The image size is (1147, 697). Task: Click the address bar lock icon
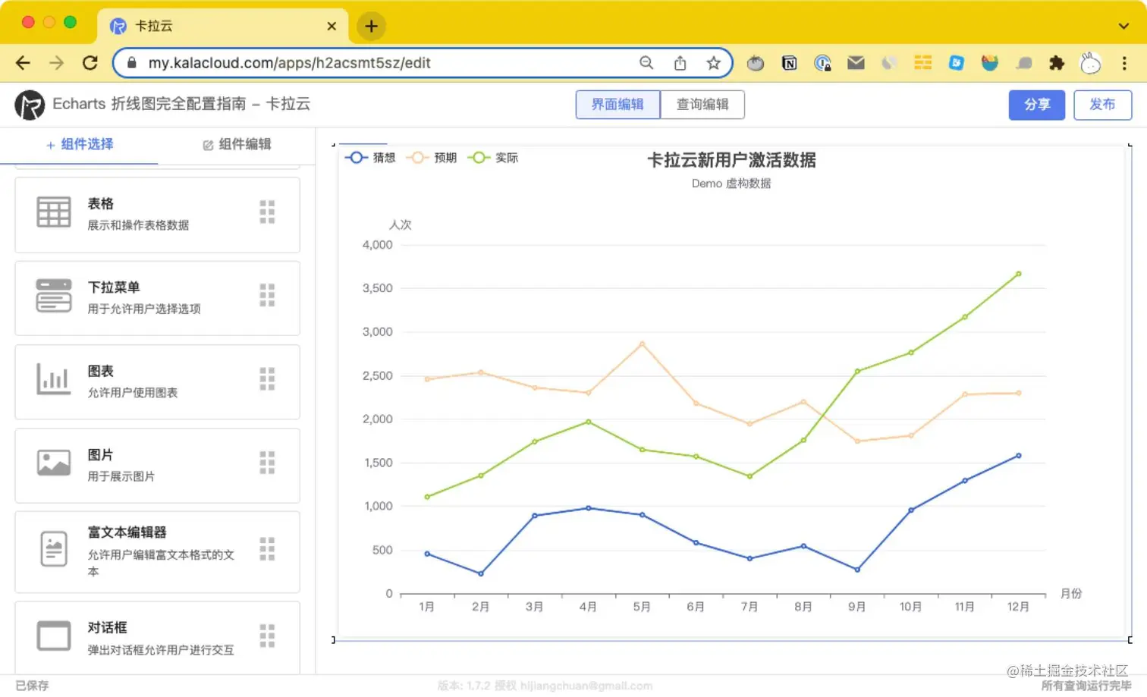tap(132, 63)
